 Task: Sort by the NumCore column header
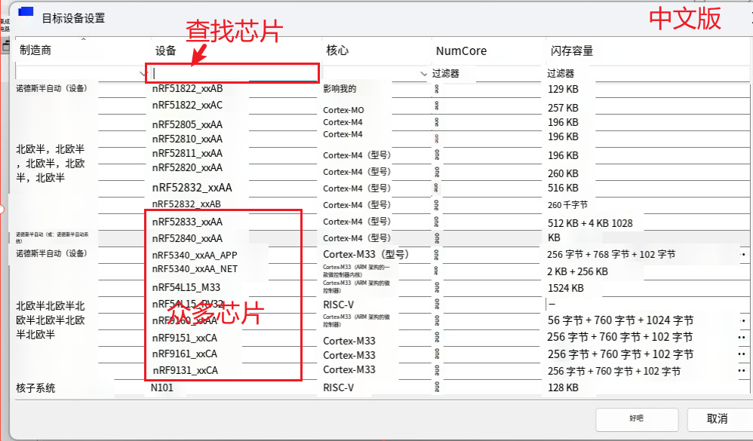coord(461,51)
